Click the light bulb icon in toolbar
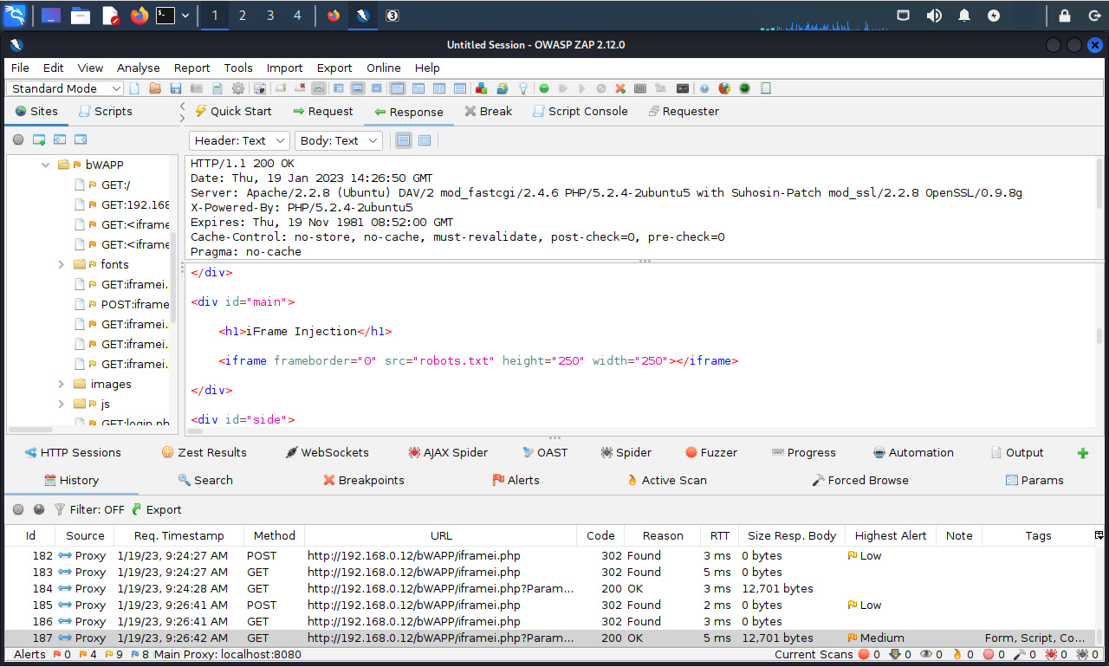The height and width of the screenshot is (667, 1109). 523,88
